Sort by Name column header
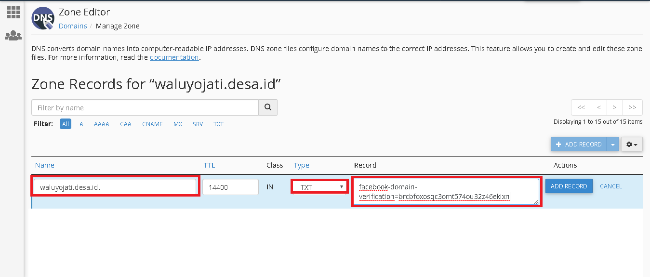 click(x=45, y=165)
